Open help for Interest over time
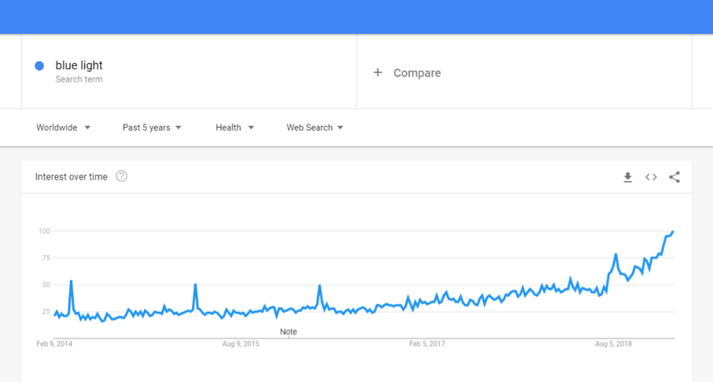 (x=121, y=176)
